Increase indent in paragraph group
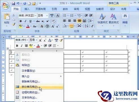Image resolution: width=139 pixels, height=102 pixels. (91, 15)
